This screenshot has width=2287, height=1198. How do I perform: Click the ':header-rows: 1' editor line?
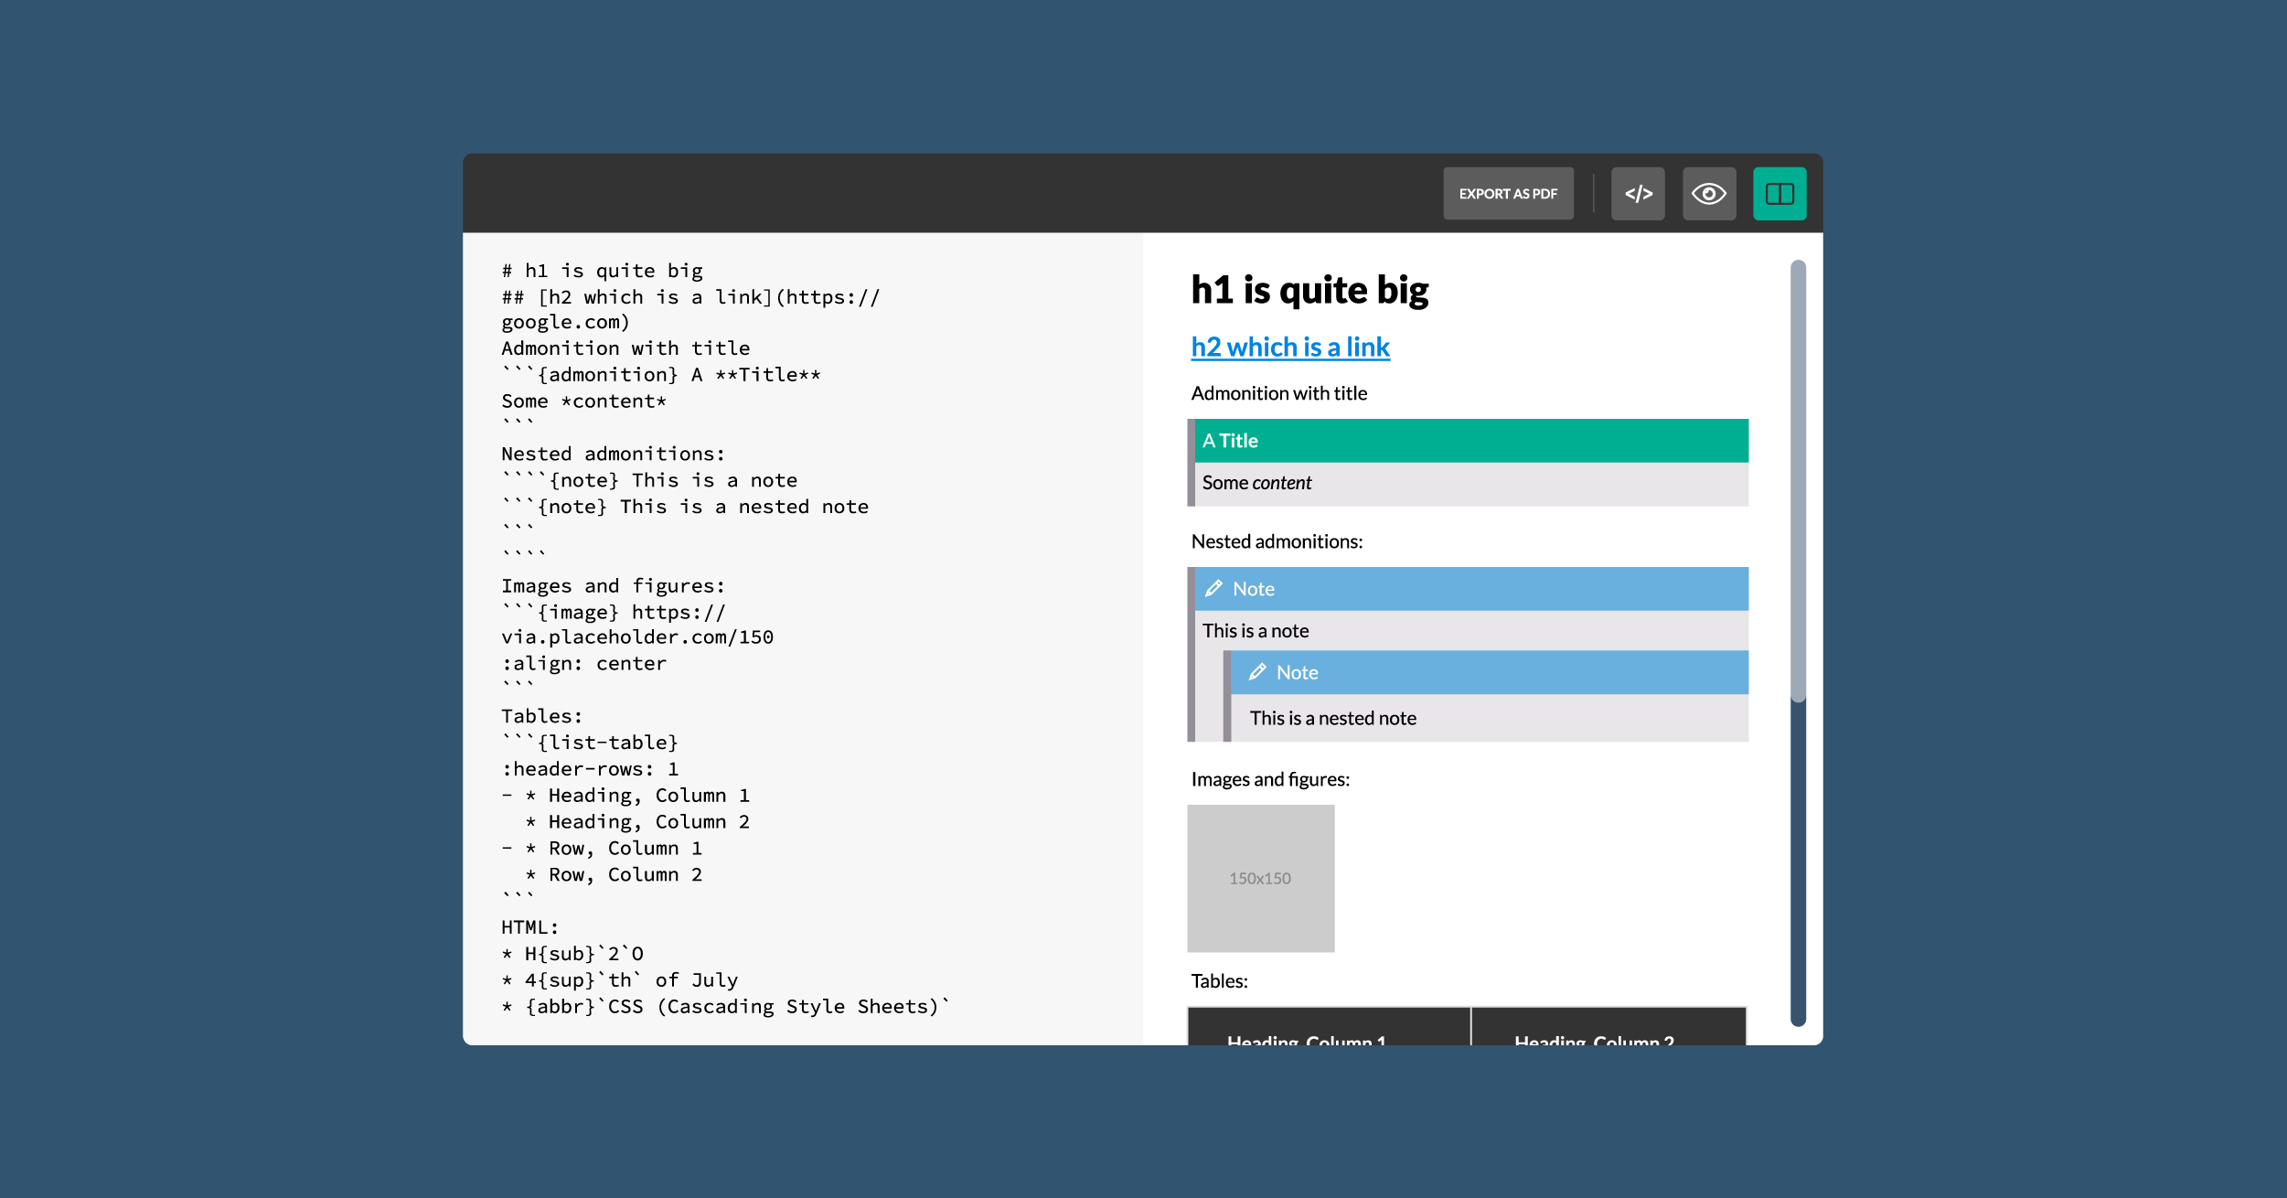coord(590,769)
